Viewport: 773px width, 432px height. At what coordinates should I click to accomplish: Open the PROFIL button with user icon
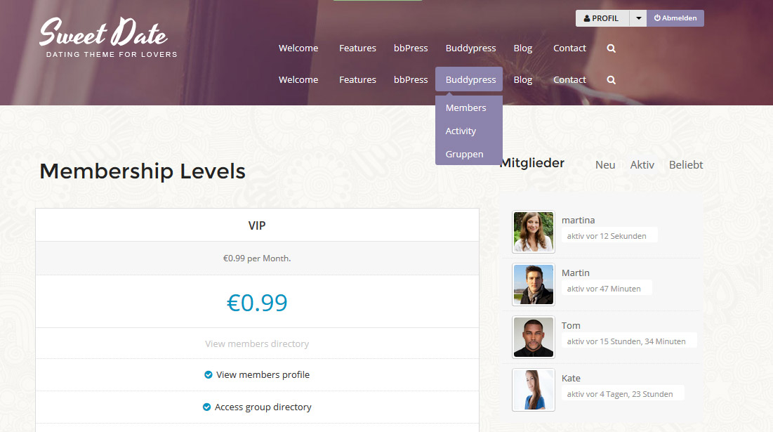pos(602,18)
